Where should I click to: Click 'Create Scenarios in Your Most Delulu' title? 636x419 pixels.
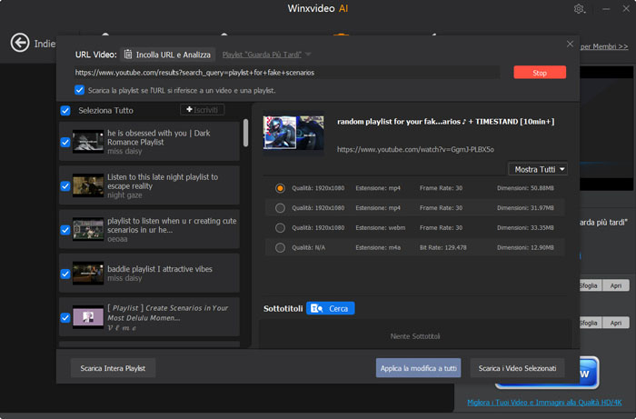click(167, 313)
